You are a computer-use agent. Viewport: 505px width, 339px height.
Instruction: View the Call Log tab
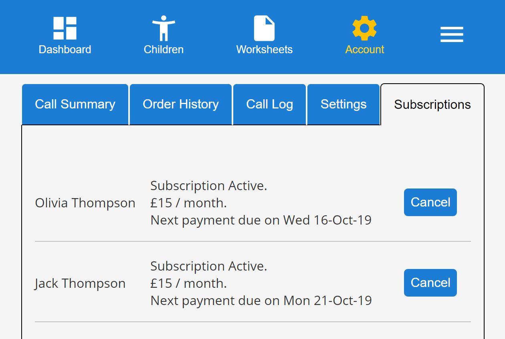[x=269, y=104]
